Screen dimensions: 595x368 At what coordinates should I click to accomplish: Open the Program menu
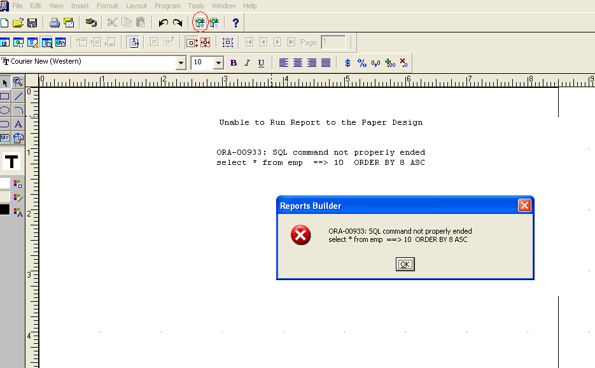click(167, 6)
